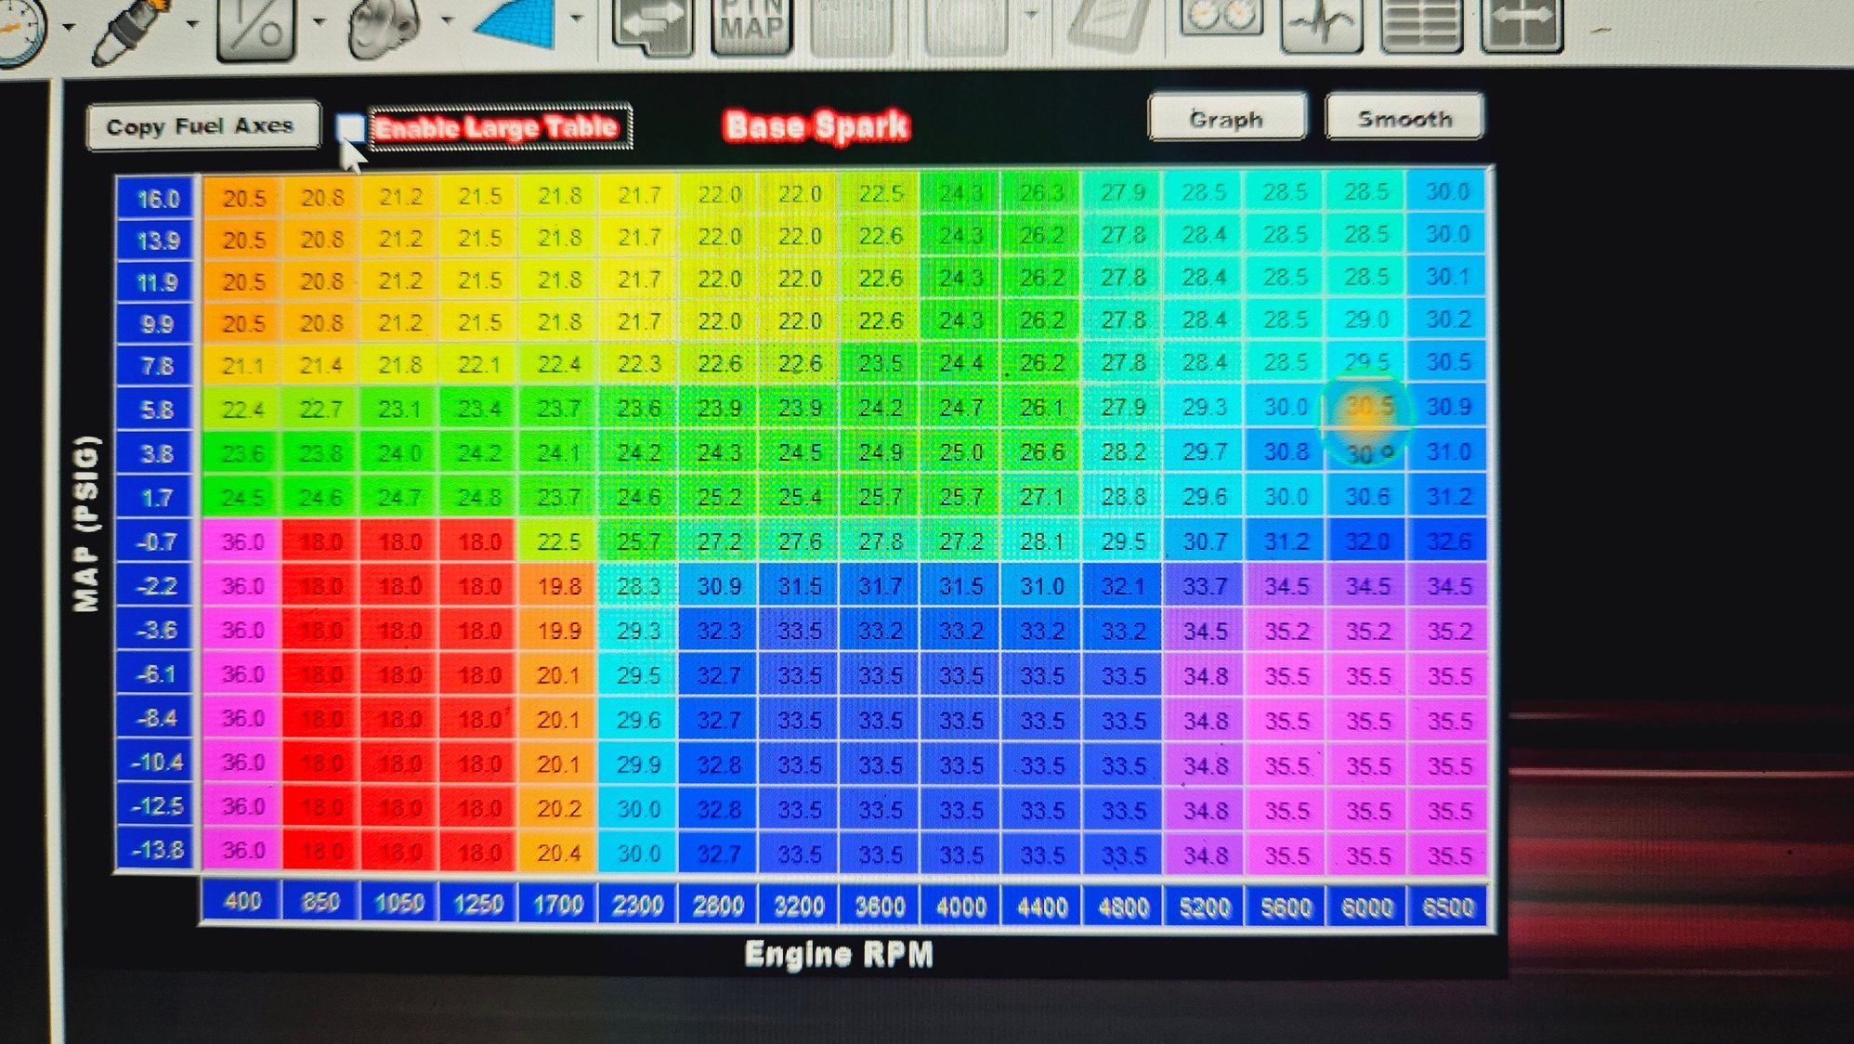
Task: Expand the dropdown arrow beside blue graph icon
Action: point(576,17)
